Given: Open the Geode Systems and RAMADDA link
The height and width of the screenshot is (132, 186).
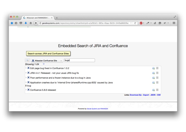Looking at the screenshot, I should point(97,109).
